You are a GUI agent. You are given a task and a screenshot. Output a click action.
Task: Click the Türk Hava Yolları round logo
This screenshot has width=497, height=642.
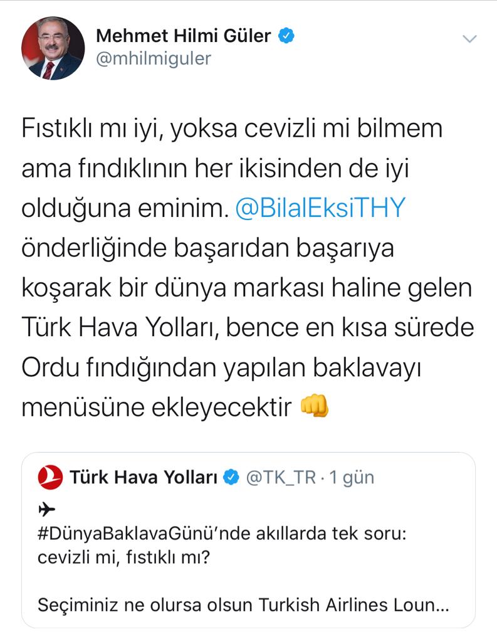click(50, 478)
